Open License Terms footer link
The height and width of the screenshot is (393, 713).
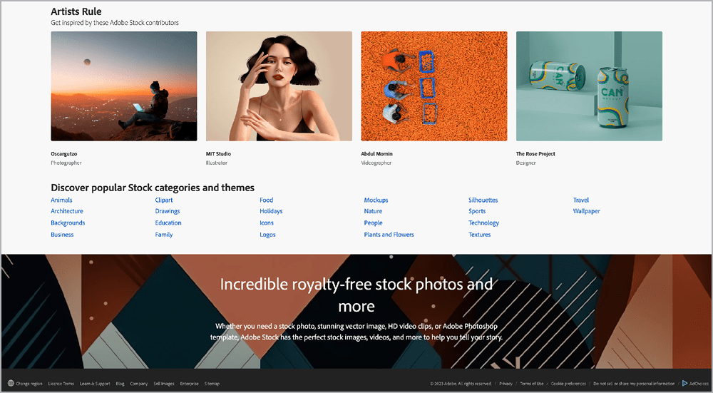click(61, 384)
